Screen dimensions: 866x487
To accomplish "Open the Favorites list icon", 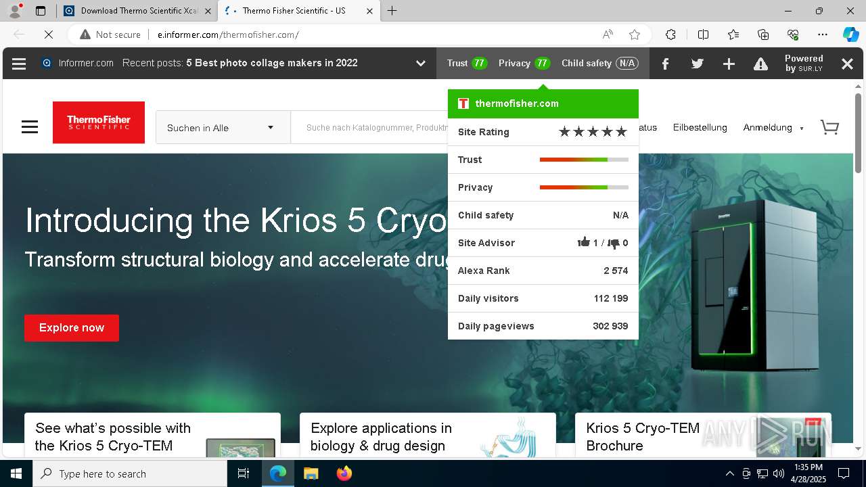I will (x=733, y=34).
